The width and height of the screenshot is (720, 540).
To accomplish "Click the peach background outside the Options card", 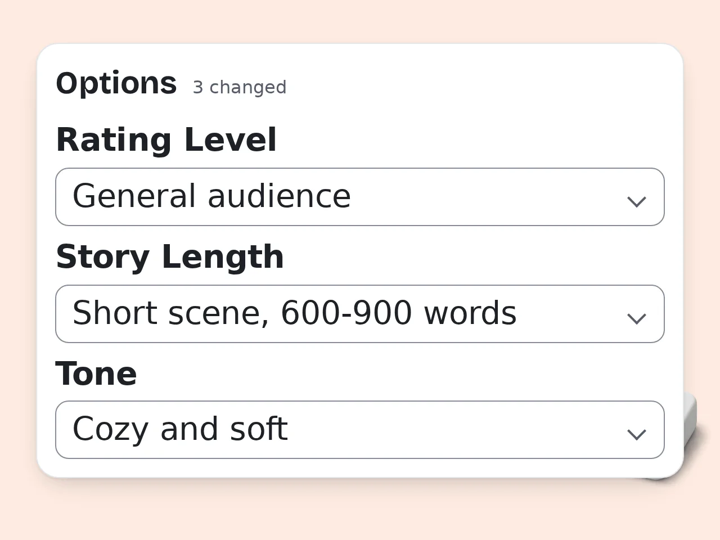I will coord(360,512).
